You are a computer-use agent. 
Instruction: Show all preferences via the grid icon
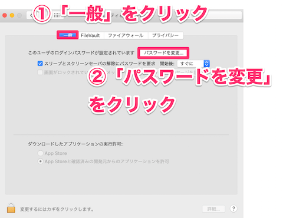(57, 15)
